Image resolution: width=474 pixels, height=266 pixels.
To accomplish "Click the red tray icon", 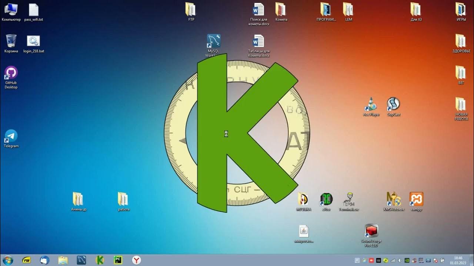I will [371, 260].
